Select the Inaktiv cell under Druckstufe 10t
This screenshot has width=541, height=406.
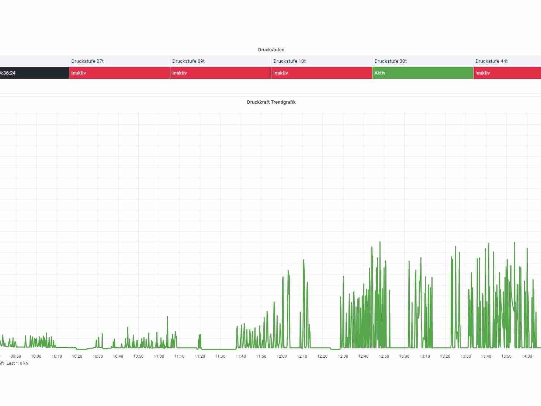pos(322,73)
